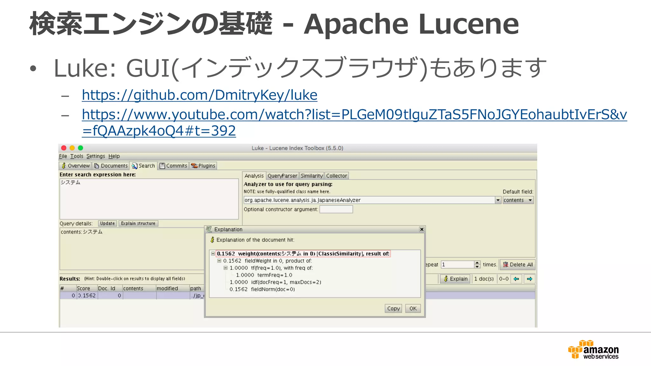Open the Collector sub-tab
The height and width of the screenshot is (366, 651).
pyautogui.click(x=337, y=176)
